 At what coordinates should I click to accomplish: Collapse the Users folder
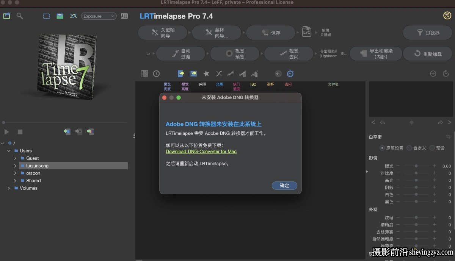(x=9, y=151)
